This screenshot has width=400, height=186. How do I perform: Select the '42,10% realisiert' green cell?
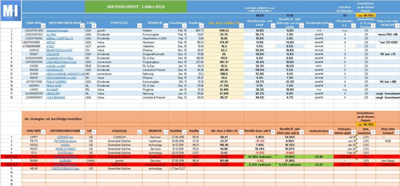point(259,157)
